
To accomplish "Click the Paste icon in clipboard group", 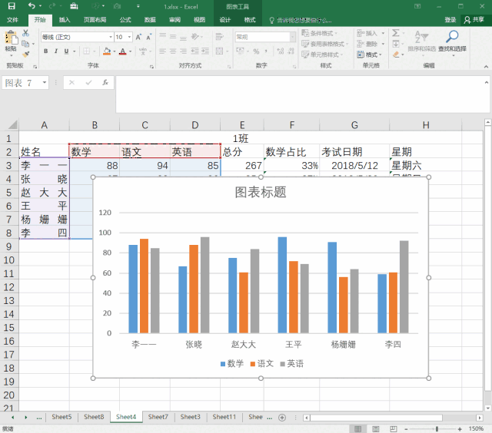I will pos(11,38).
